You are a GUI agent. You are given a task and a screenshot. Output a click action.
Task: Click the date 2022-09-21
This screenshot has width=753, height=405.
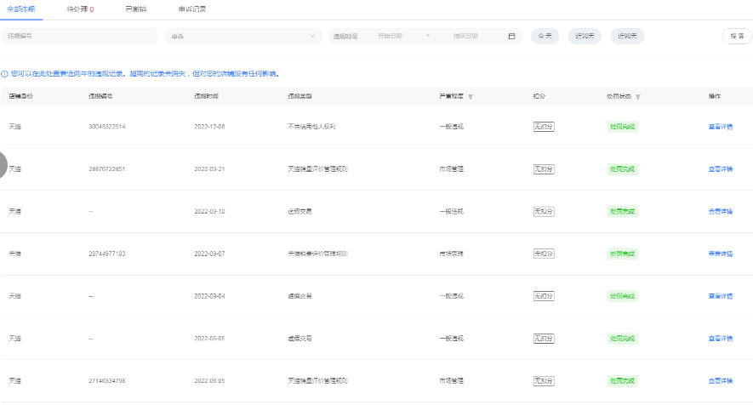click(x=209, y=169)
